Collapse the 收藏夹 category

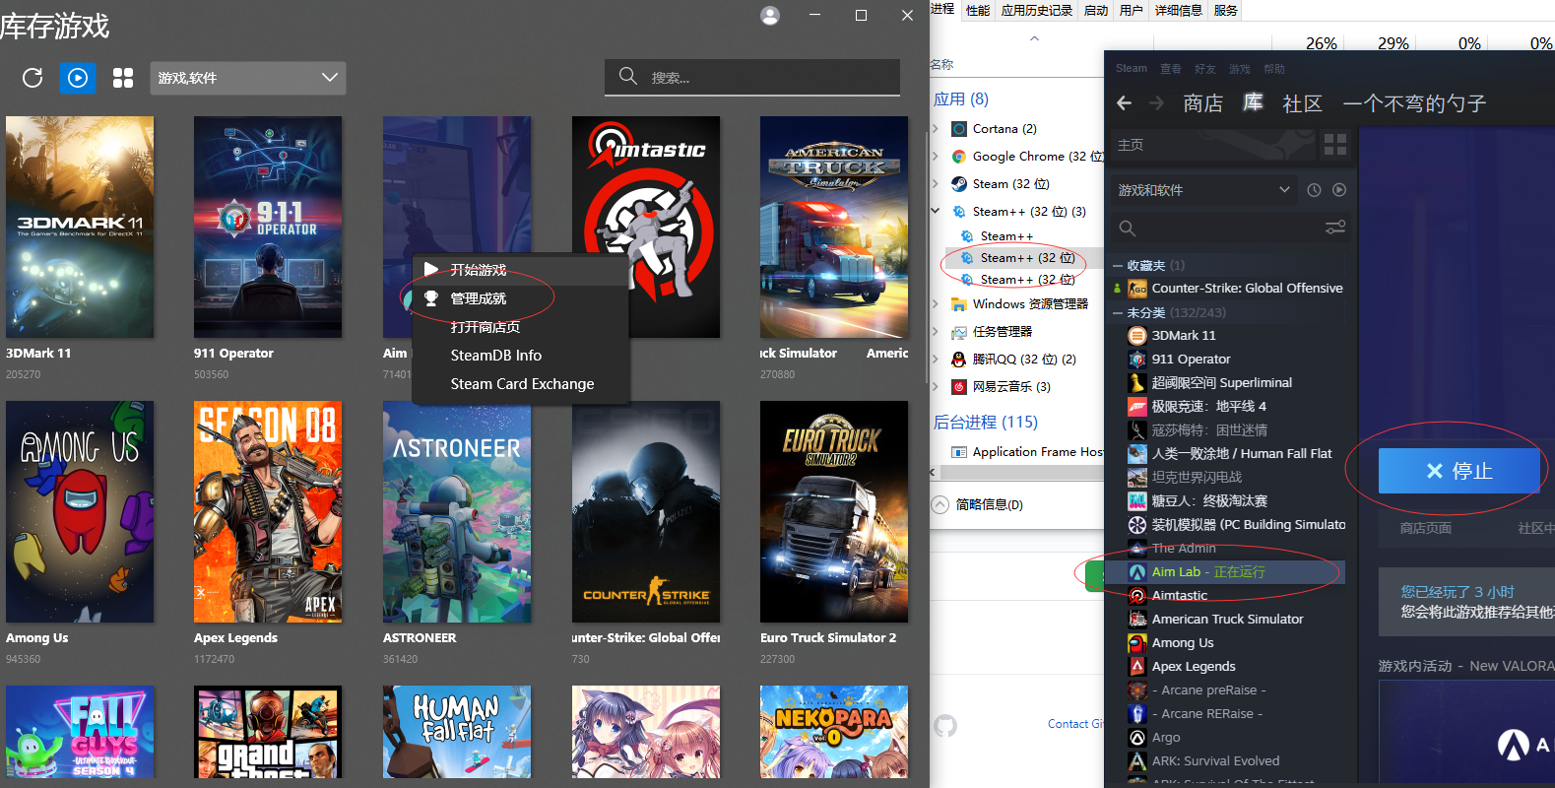1118,266
